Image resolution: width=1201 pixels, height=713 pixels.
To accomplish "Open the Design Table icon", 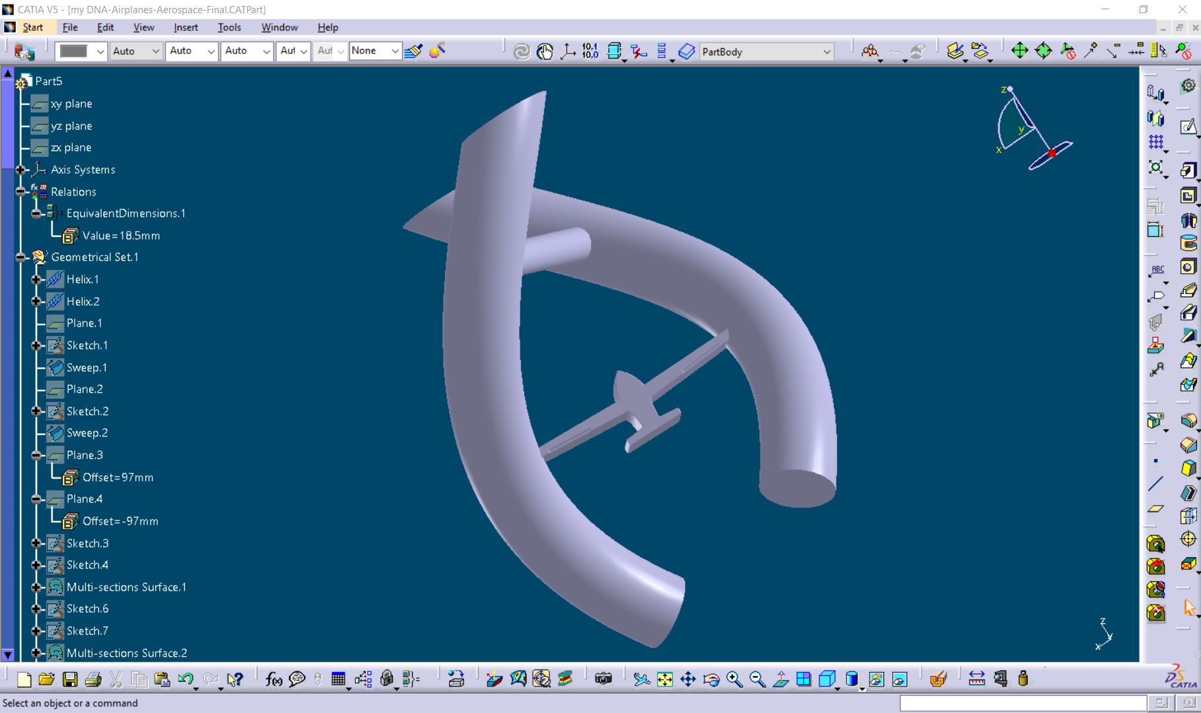I will (x=339, y=679).
